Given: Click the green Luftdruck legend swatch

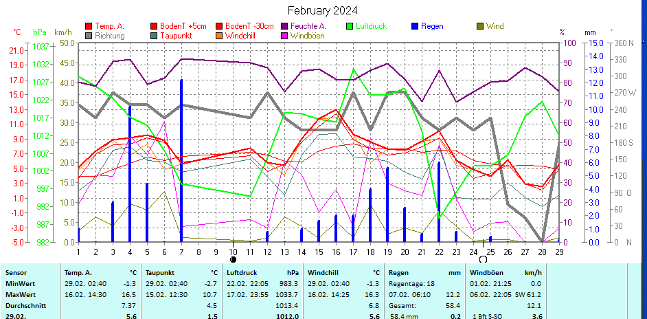Looking at the screenshot, I should [350, 26].
